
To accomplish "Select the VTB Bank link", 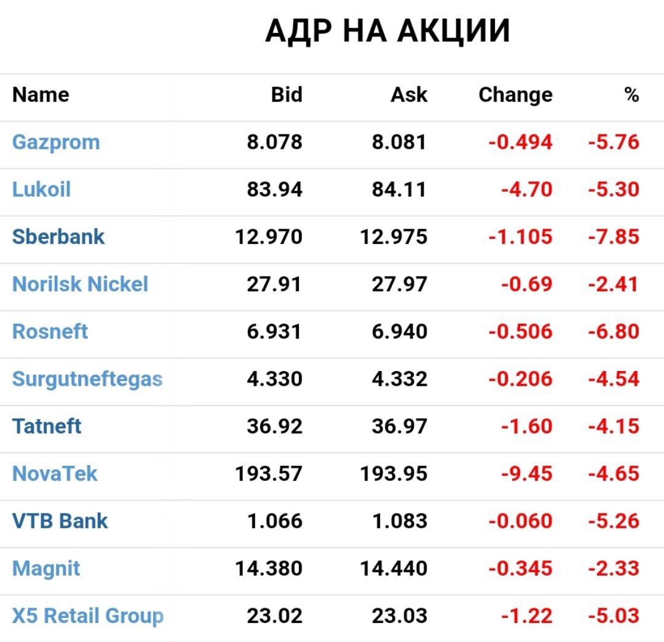I will (x=60, y=521).
